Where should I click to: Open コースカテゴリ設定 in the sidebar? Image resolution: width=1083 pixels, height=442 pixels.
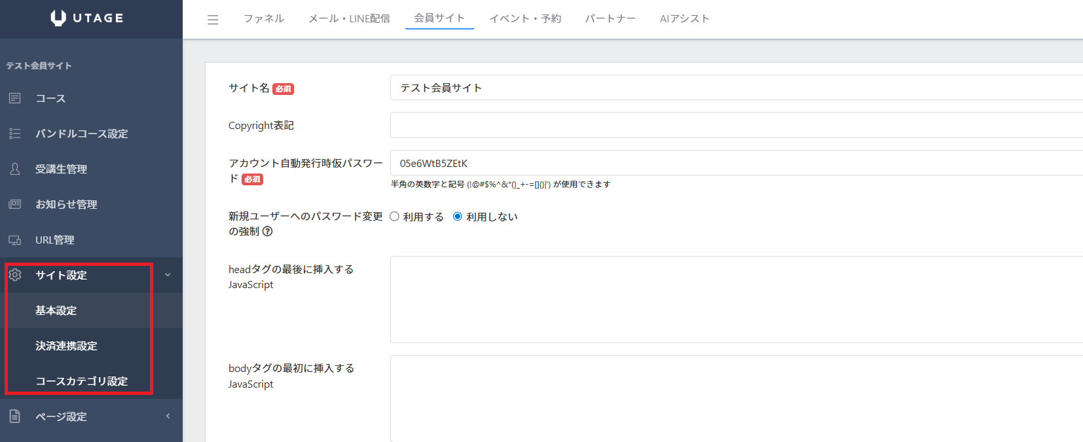tap(81, 381)
